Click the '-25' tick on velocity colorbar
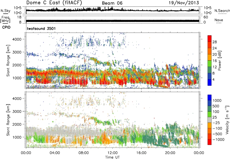 tap(216, 123)
